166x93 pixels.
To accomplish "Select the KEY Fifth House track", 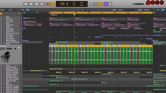I will [x=12, y=78].
